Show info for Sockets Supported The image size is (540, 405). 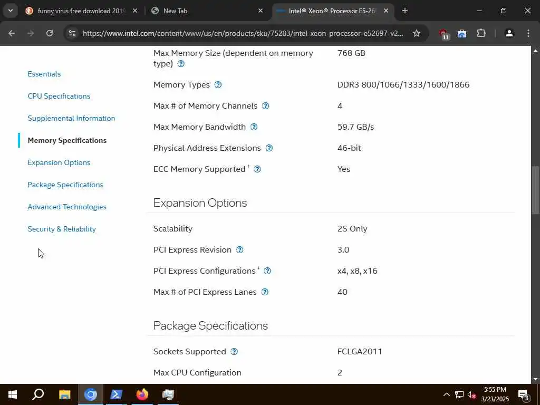point(234,352)
